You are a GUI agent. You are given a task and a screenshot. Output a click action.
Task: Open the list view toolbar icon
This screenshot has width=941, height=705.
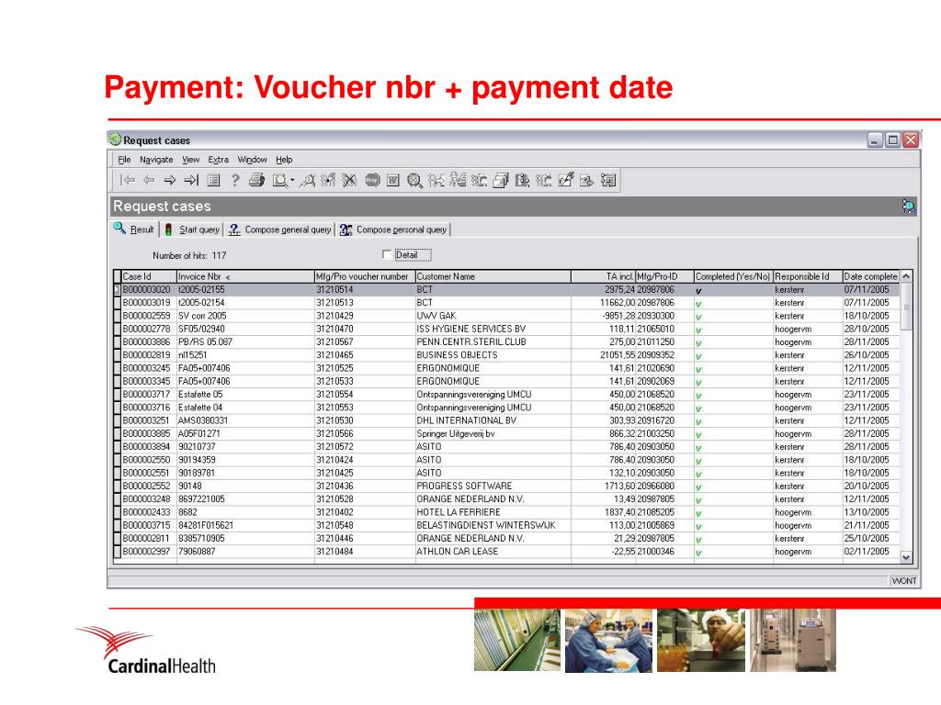click(x=213, y=180)
